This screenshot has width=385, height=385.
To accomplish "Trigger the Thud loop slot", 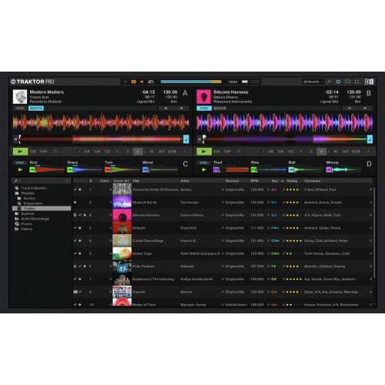I will pos(216,169).
